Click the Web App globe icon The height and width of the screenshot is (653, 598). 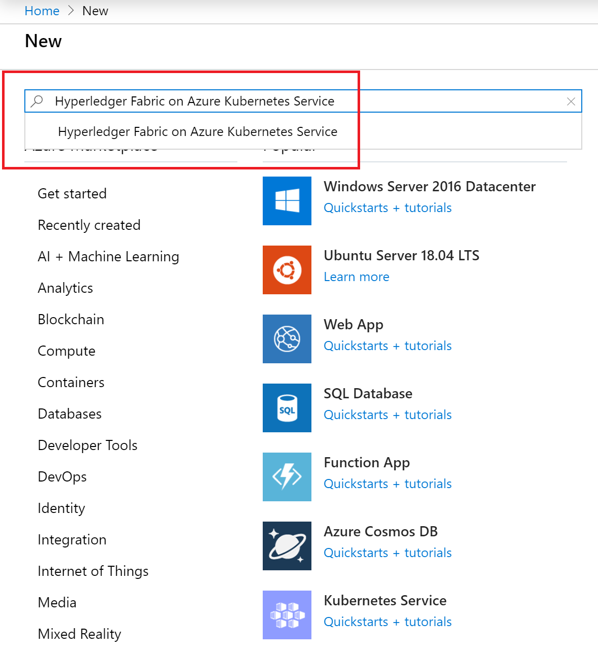[x=287, y=339]
